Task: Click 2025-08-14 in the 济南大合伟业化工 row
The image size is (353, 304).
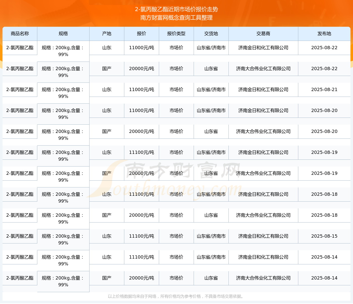Action: [324, 278]
